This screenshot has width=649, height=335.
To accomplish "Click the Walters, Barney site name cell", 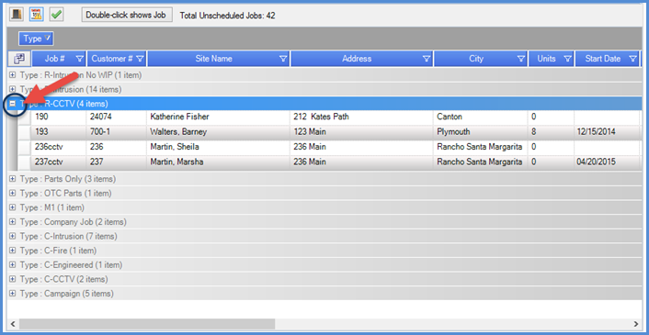I will pyautogui.click(x=218, y=132).
